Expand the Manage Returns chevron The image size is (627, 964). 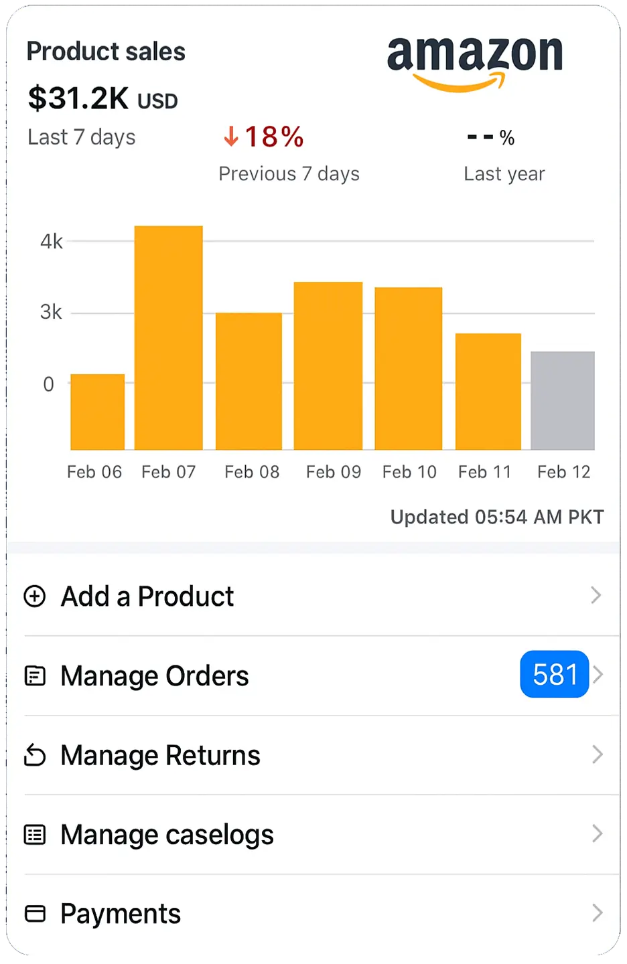coord(597,754)
